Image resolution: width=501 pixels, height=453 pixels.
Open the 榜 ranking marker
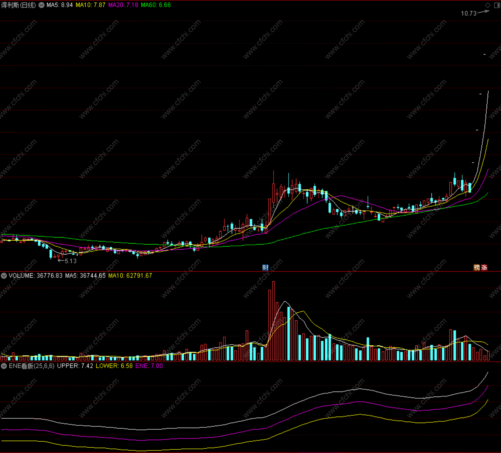coord(477,267)
